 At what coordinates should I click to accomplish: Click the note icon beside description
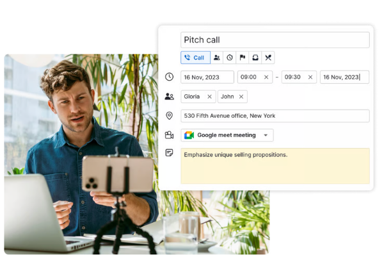pos(169,152)
